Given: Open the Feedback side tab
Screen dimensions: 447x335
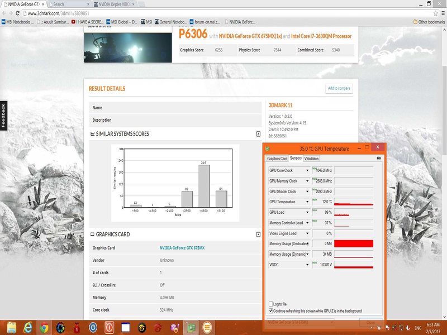Looking at the screenshot, I should pyautogui.click(x=3, y=116).
